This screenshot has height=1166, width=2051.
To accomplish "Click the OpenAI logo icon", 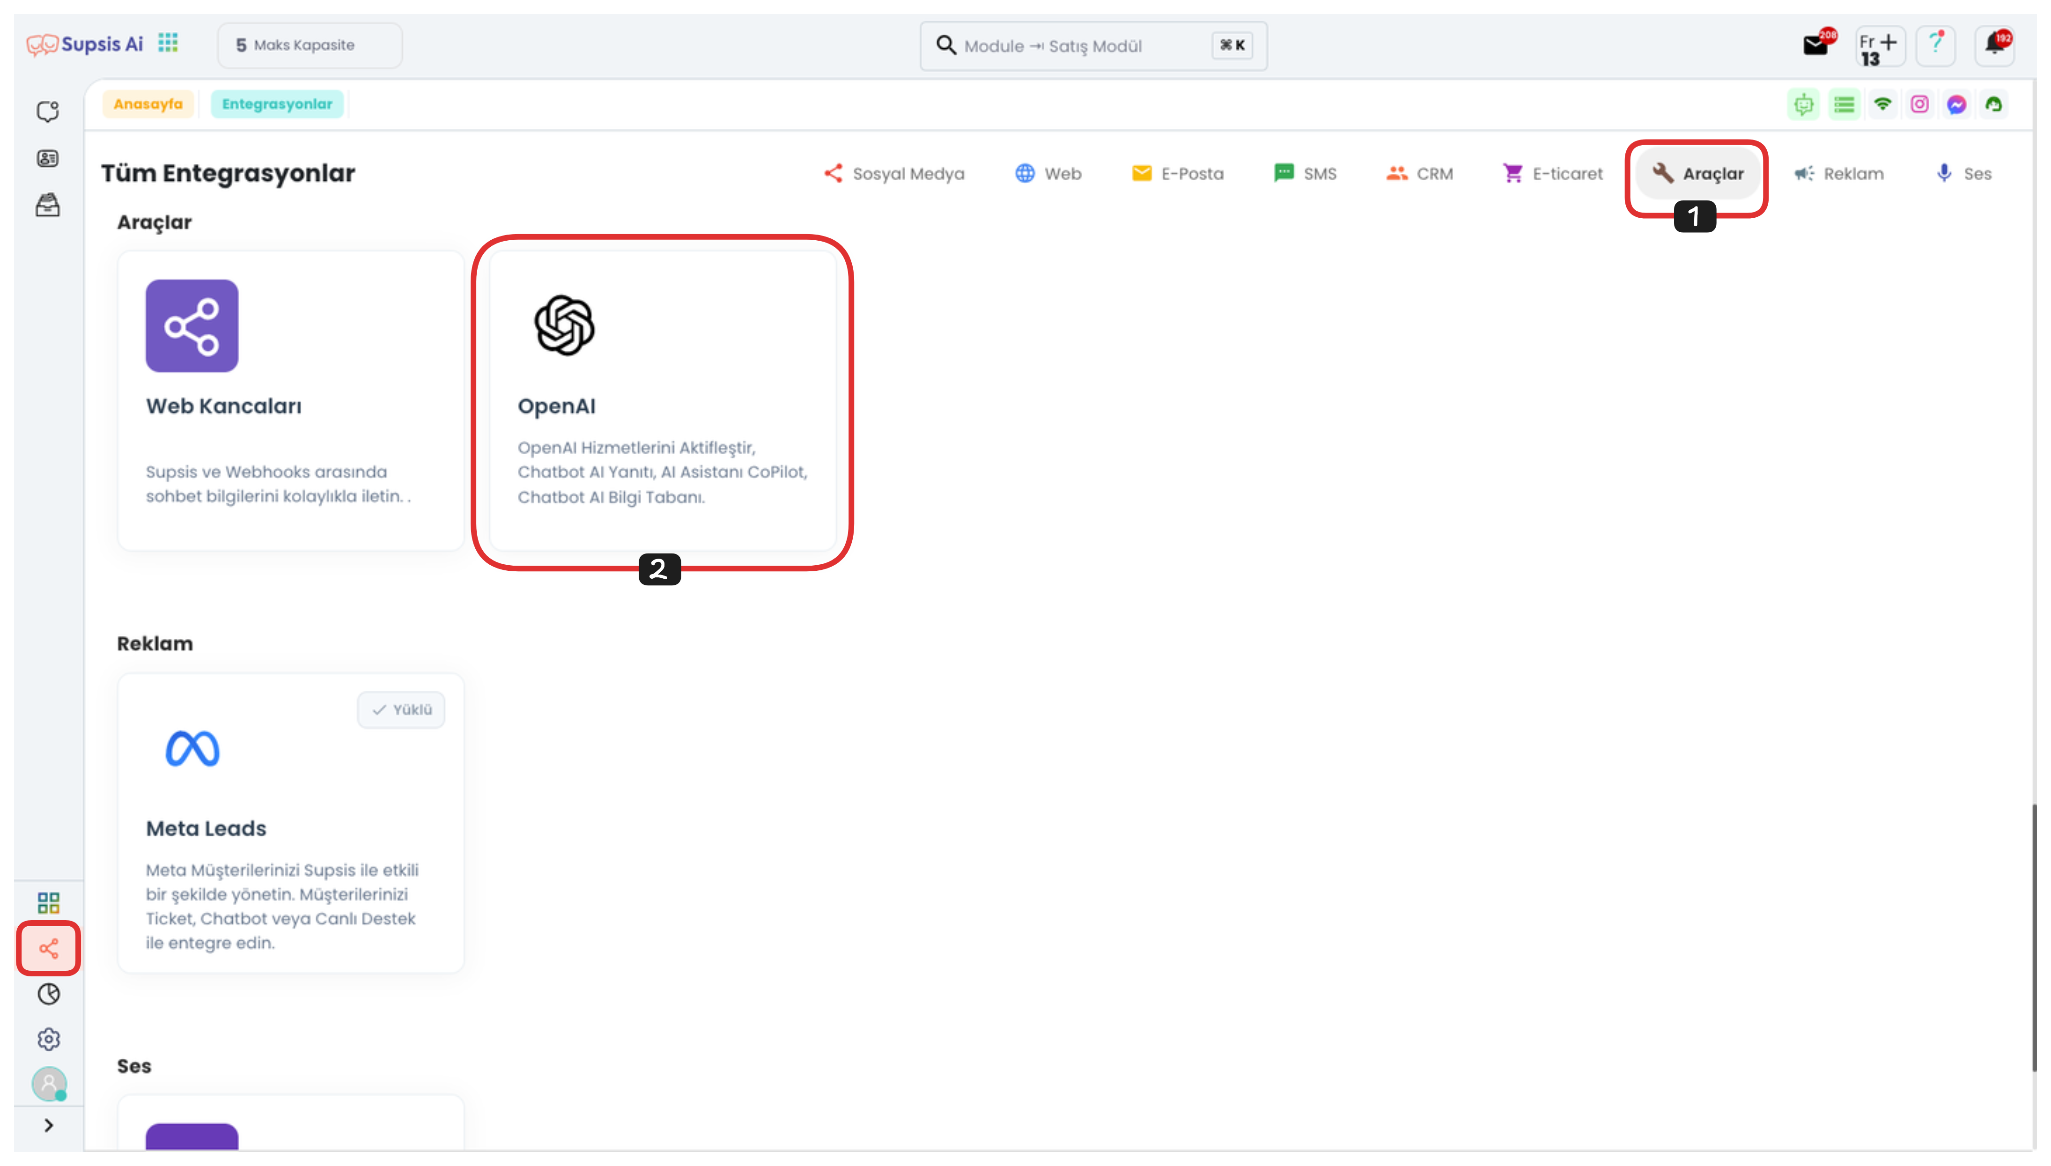I will 564,326.
